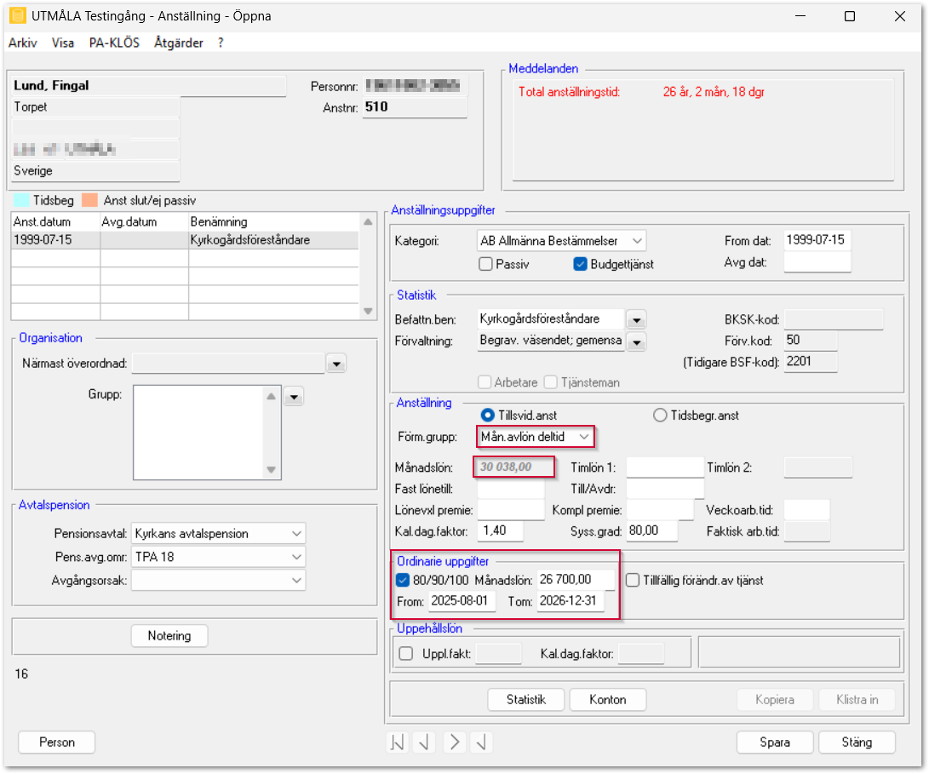Expand the Förm.grupp dropdown list

click(x=583, y=437)
